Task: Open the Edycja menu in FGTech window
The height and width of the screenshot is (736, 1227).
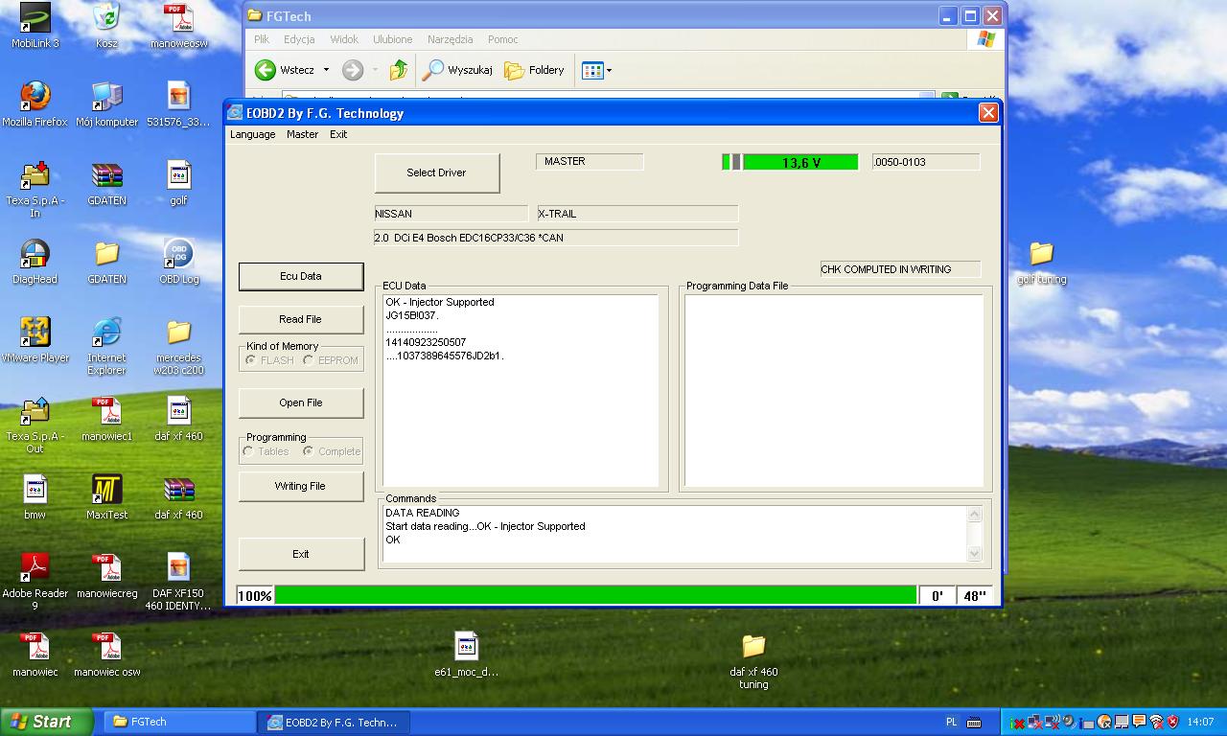Action: coord(299,39)
